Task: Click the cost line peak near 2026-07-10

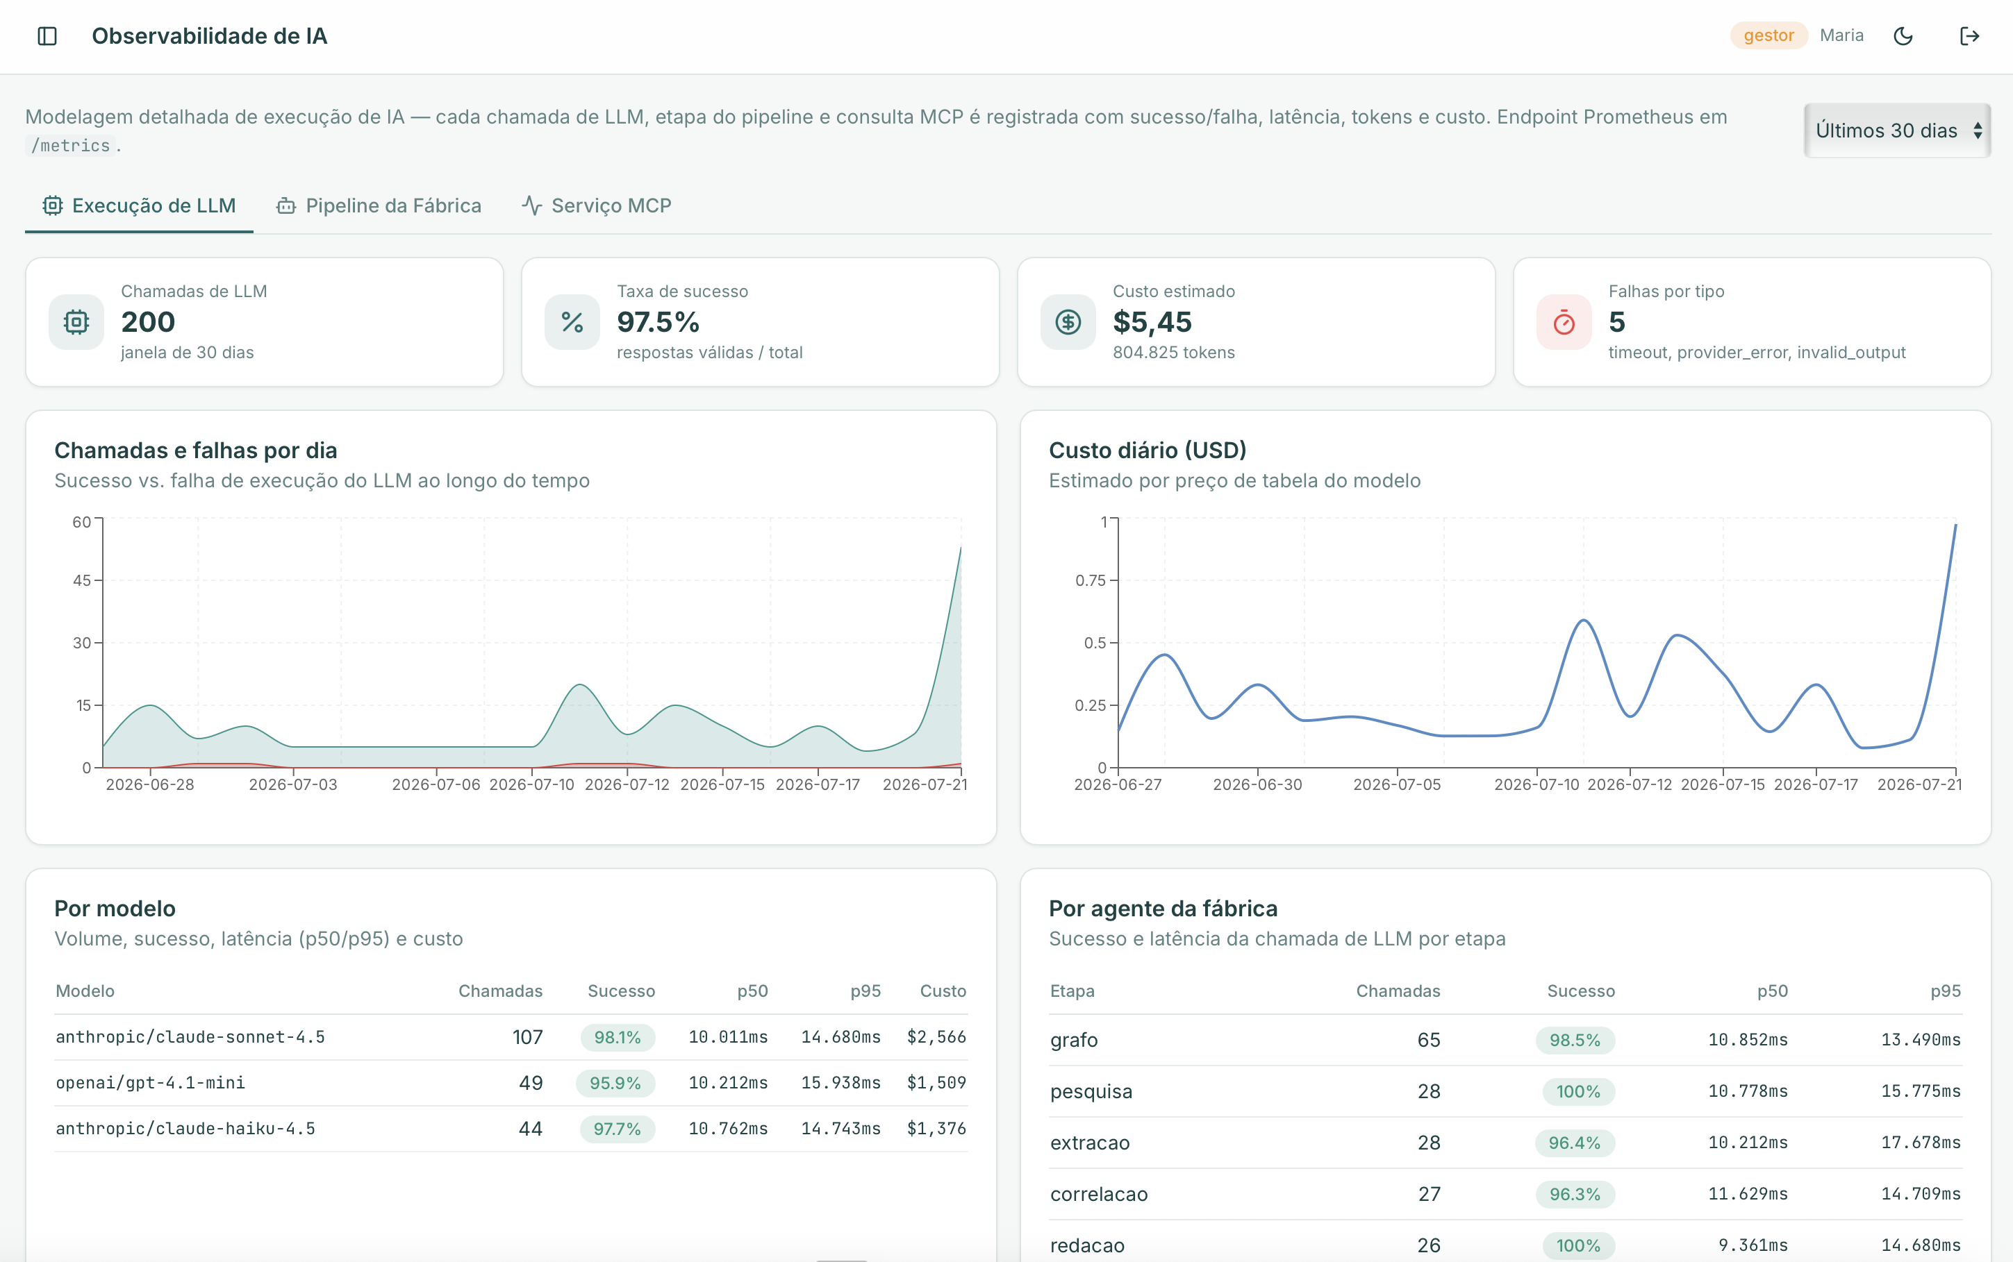Action: click(x=1583, y=621)
